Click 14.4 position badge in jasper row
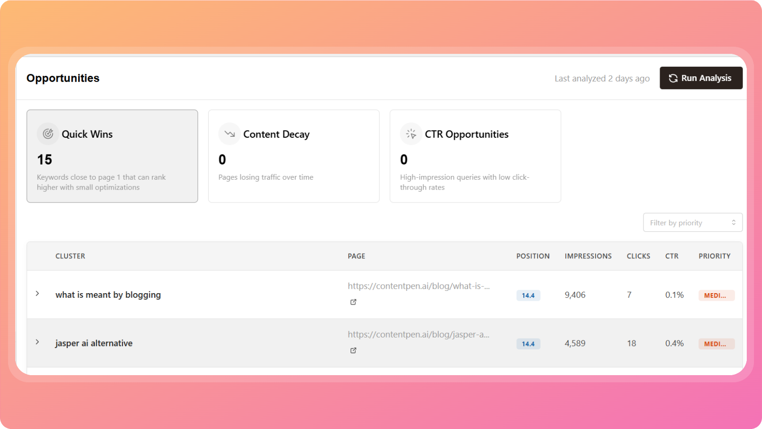Screen dimensions: 762x429 pyautogui.click(x=528, y=344)
